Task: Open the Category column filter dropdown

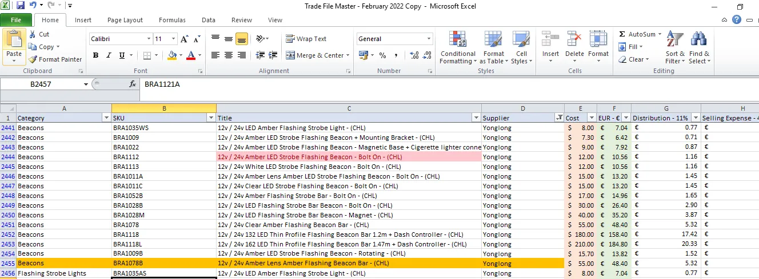Action: click(106, 118)
